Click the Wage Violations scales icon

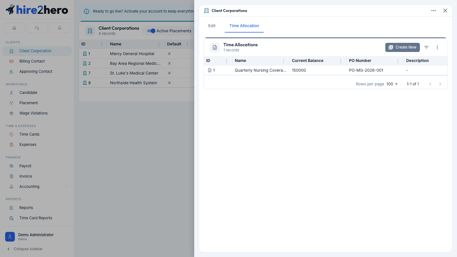coord(11,113)
